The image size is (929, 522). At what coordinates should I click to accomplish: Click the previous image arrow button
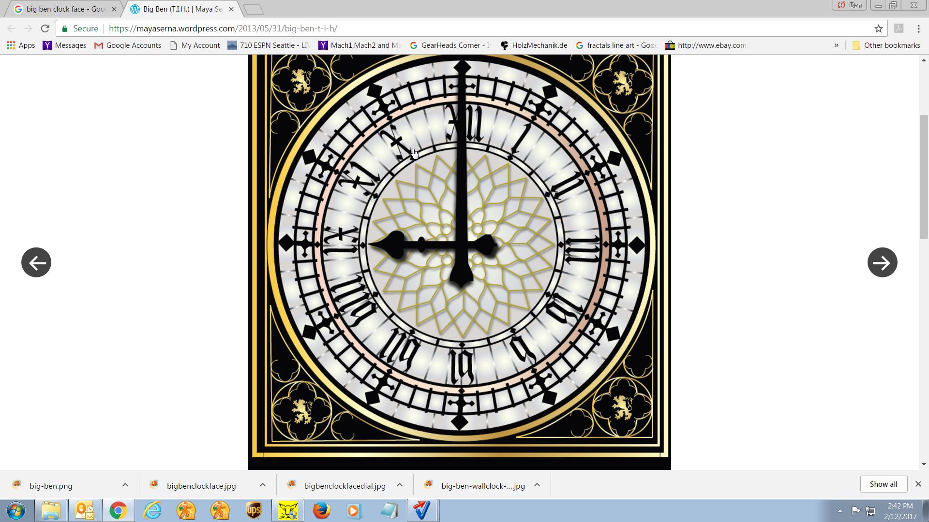pos(36,262)
